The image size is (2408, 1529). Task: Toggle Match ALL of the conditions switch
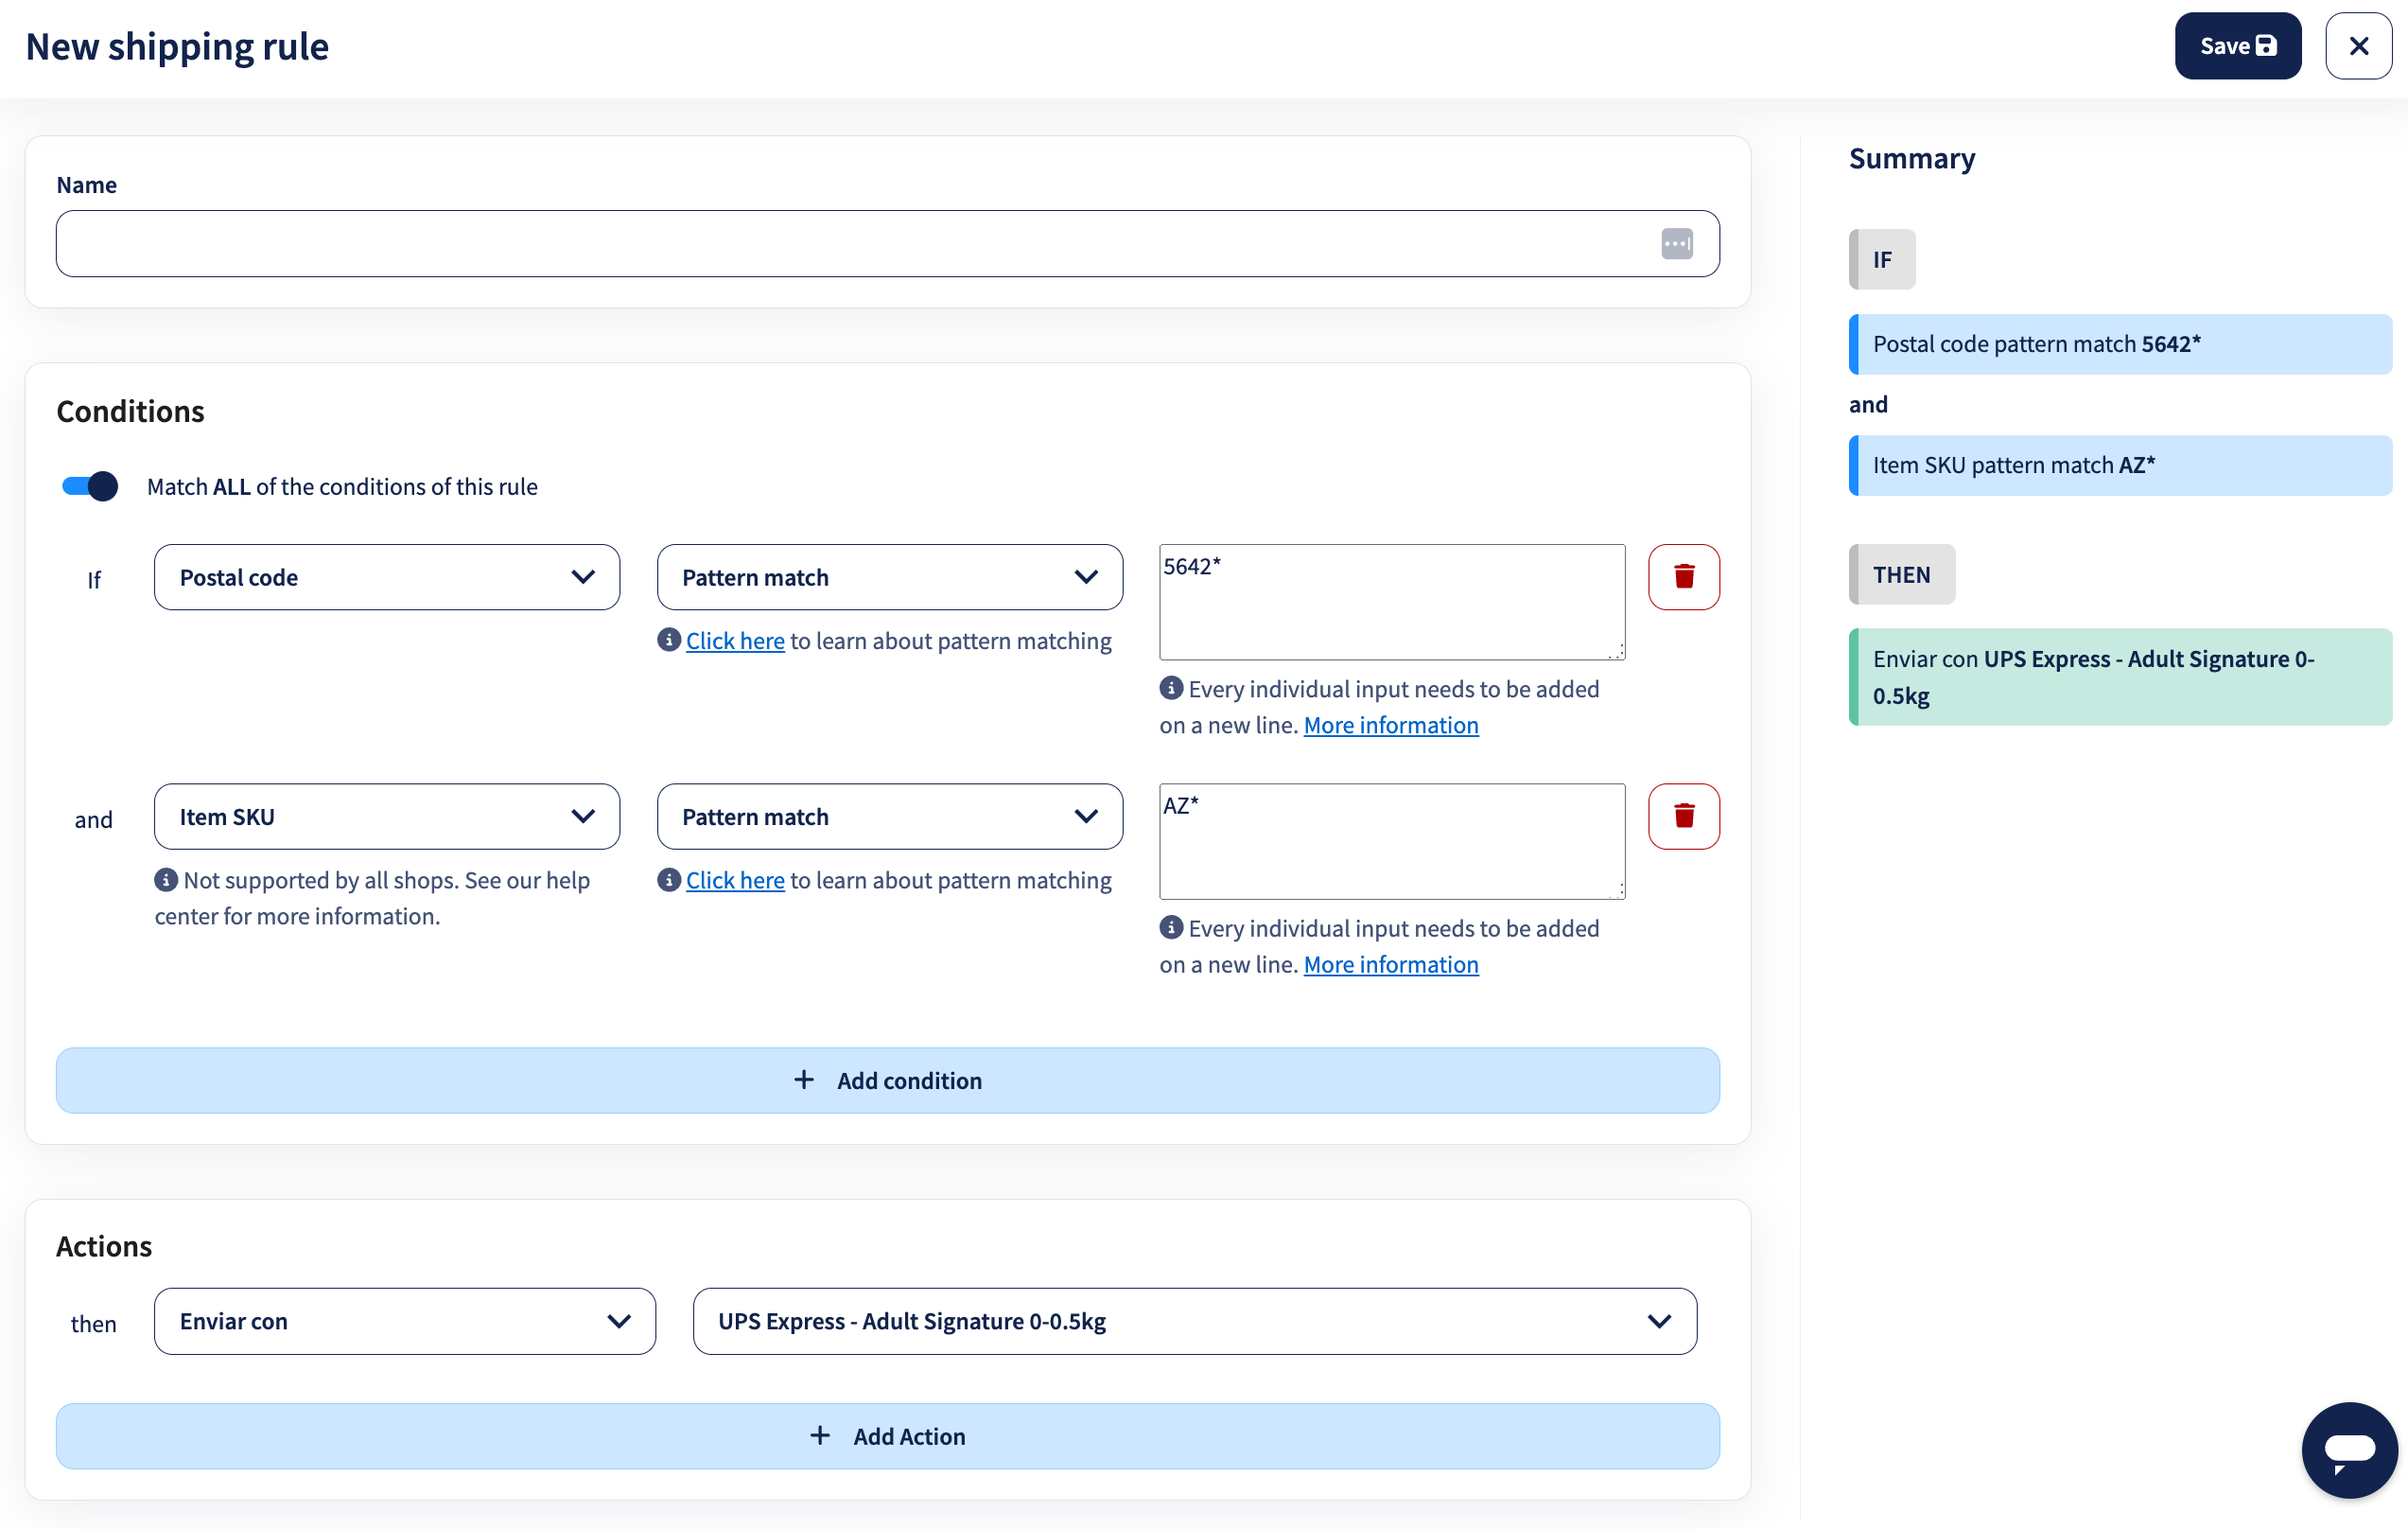tap(89, 486)
